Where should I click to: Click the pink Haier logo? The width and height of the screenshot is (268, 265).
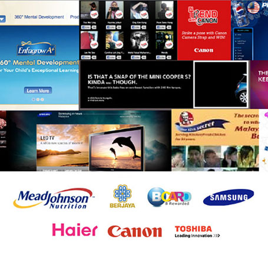(x=75, y=230)
